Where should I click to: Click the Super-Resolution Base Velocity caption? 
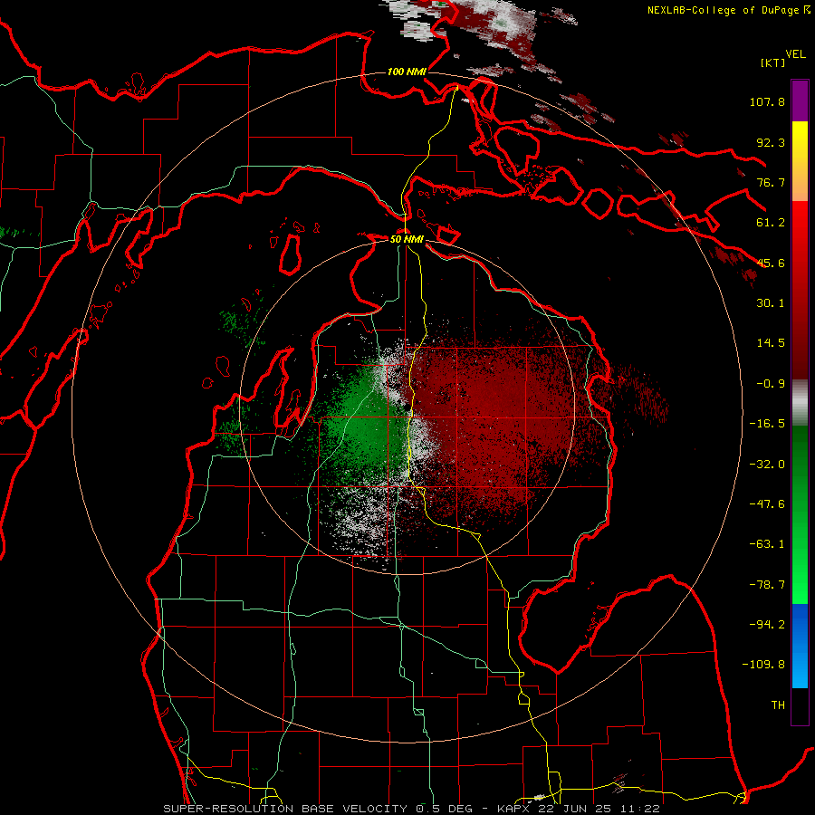pyautogui.click(x=412, y=809)
